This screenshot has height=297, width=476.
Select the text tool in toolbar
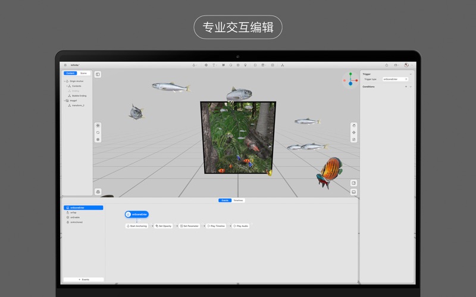click(214, 65)
